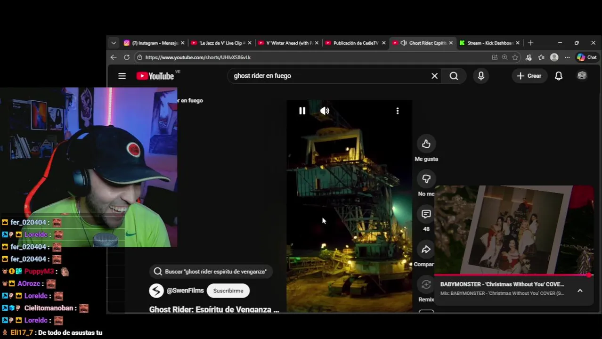Image resolution: width=602 pixels, height=339 pixels.
Task: Open YouTube account avatar menu
Action: click(582, 76)
